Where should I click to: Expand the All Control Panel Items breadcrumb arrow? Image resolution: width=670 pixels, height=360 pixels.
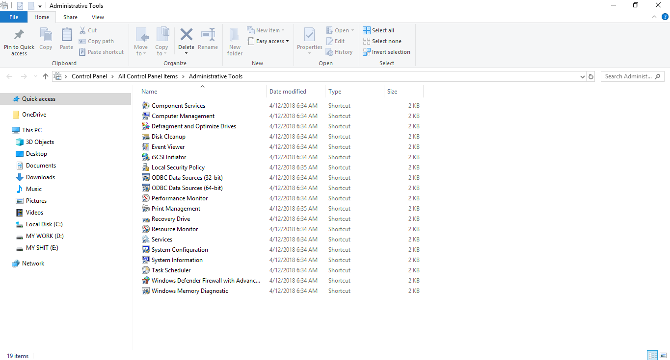(x=183, y=76)
